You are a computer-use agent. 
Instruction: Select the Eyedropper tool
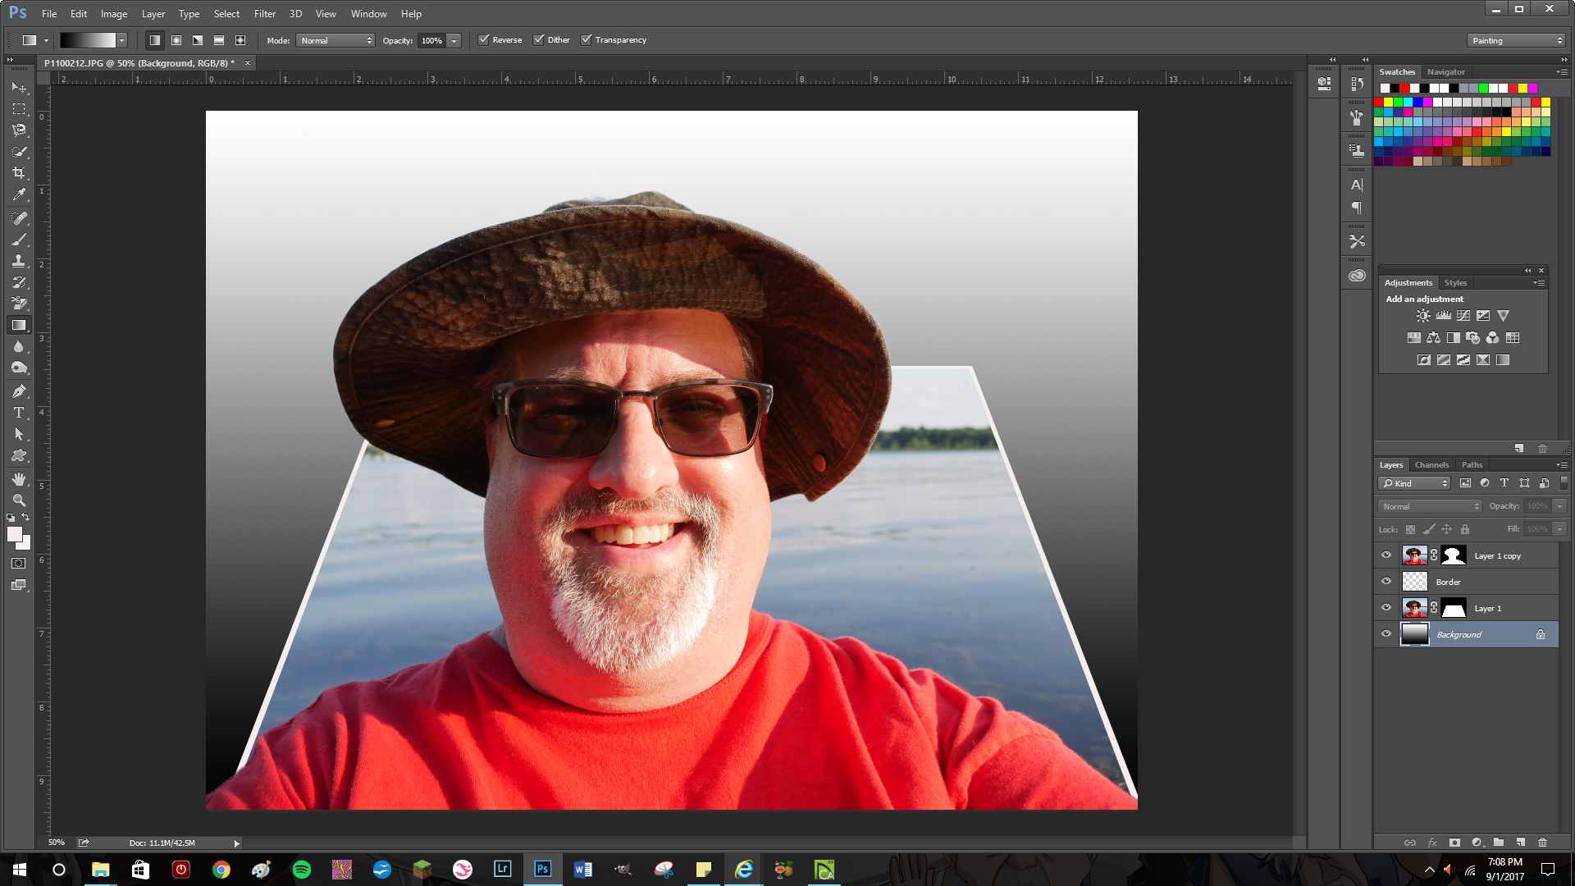pos(18,194)
